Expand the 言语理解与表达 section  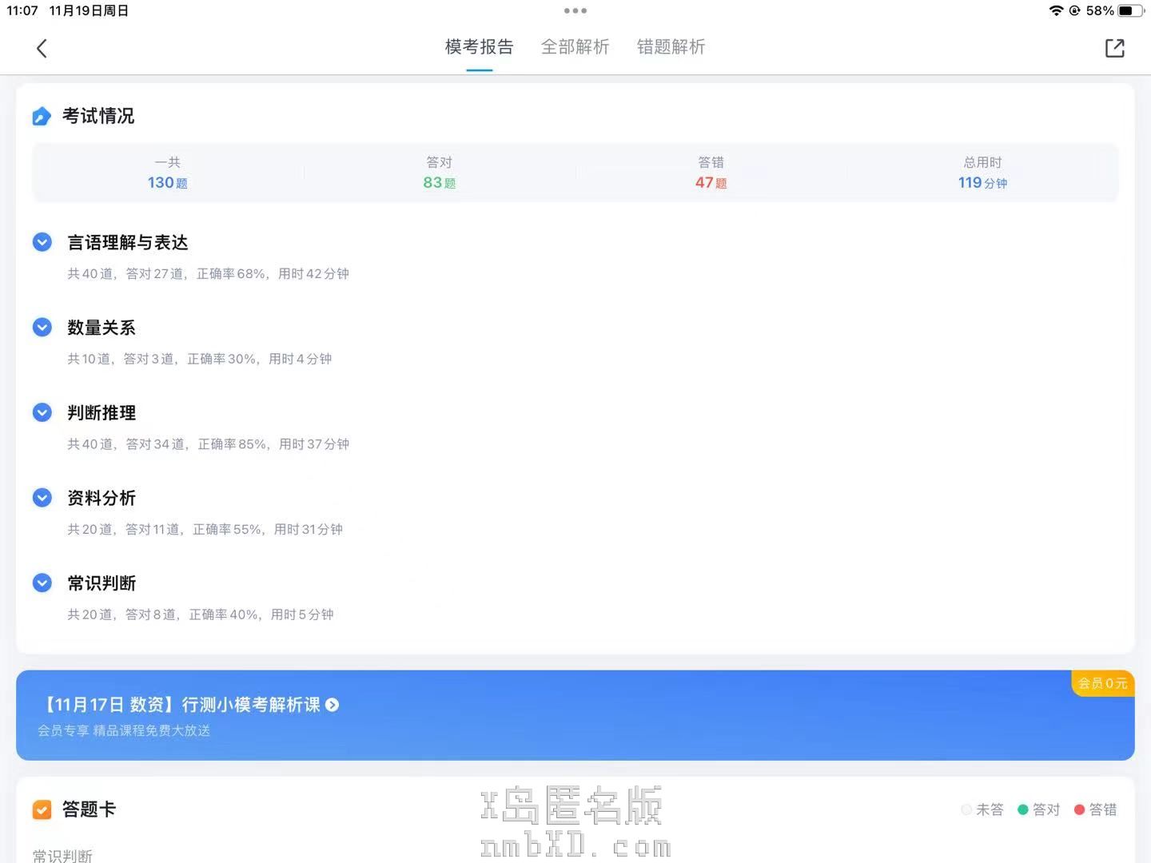(42, 242)
